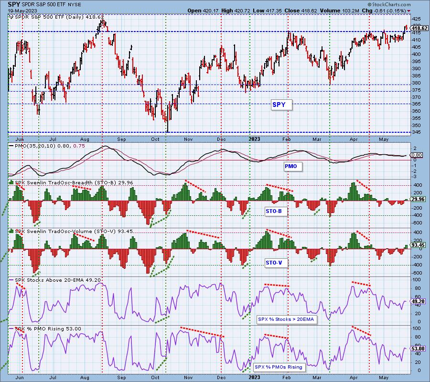Click the 345 price axis label
430x382 pixels.
coord(416,132)
